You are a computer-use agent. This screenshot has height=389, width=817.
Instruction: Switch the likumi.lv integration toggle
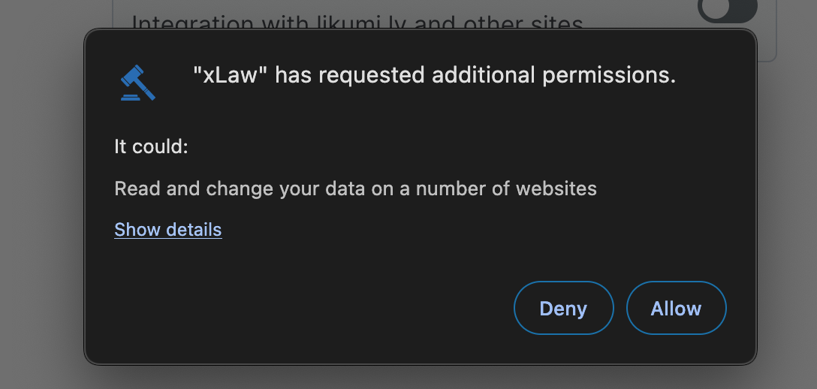727,11
